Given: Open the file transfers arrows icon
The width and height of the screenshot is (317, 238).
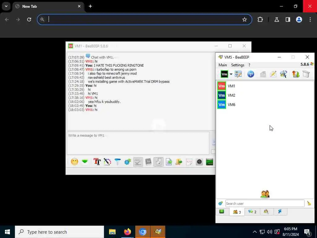Looking at the screenshot, I should point(296,74).
